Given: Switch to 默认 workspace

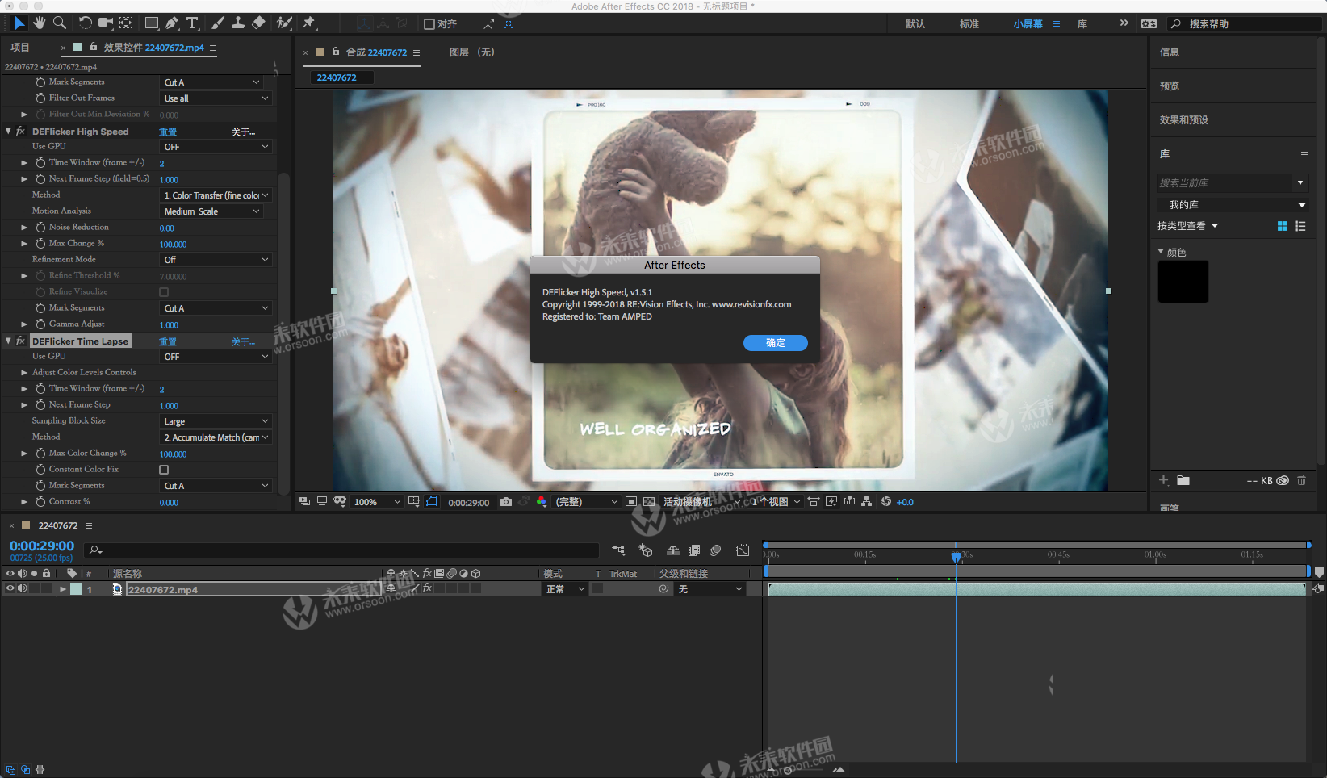Looking at the screenshot, I should point(915,24).
